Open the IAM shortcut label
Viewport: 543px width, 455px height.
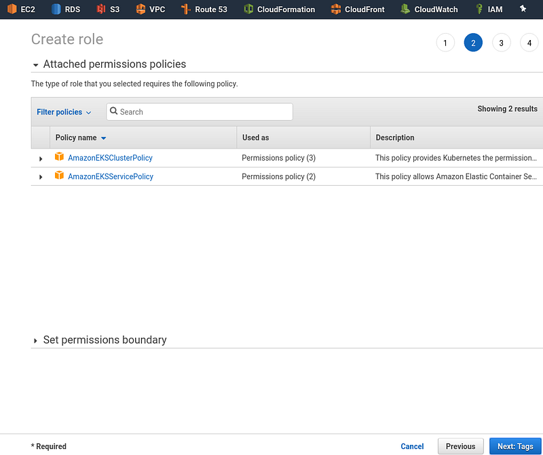[x=495, y=9]
